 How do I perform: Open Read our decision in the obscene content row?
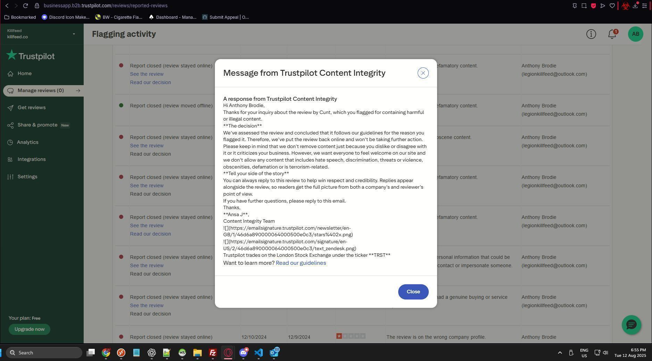(x=150, y=154)
